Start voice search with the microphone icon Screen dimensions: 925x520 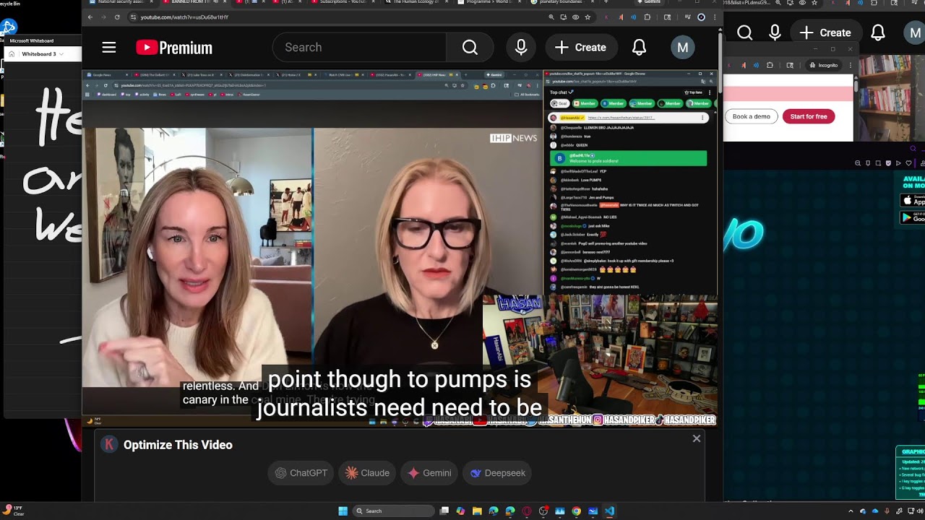(x=521, y=48)
